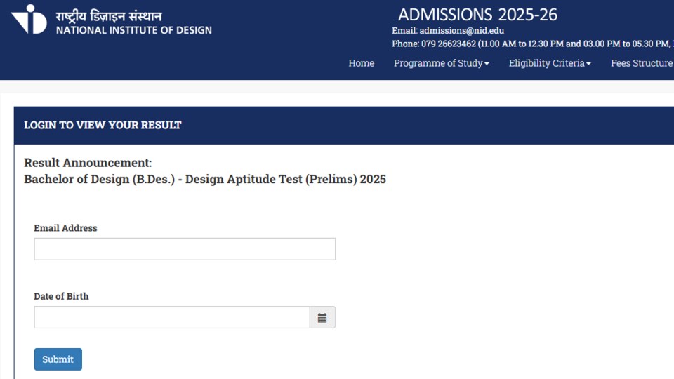Image resolution: width=674 pixels, height=379 pixels.
Task: Go to the Home menu item
Action: 361,63
